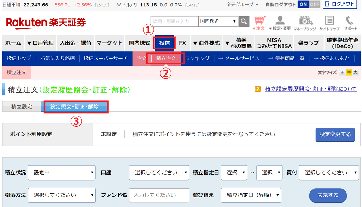
Task: Switch auto logout to OFF
Action: pos(314,4)
